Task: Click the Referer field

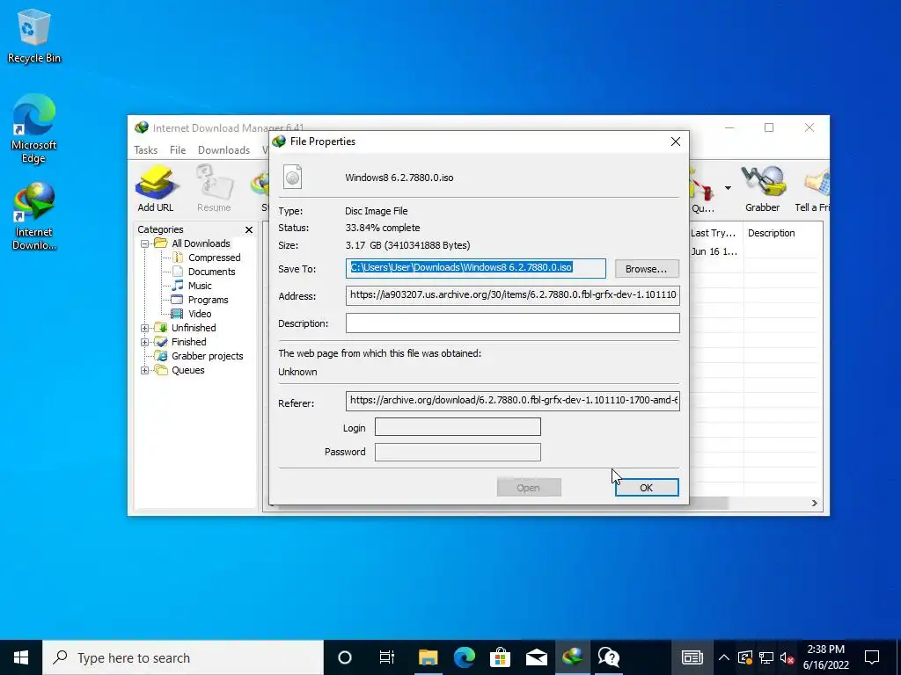Action: pyautogui.click(x=513, y=401)
